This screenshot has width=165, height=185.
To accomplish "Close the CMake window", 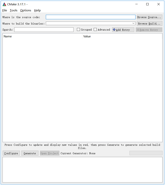I will 158,4.
